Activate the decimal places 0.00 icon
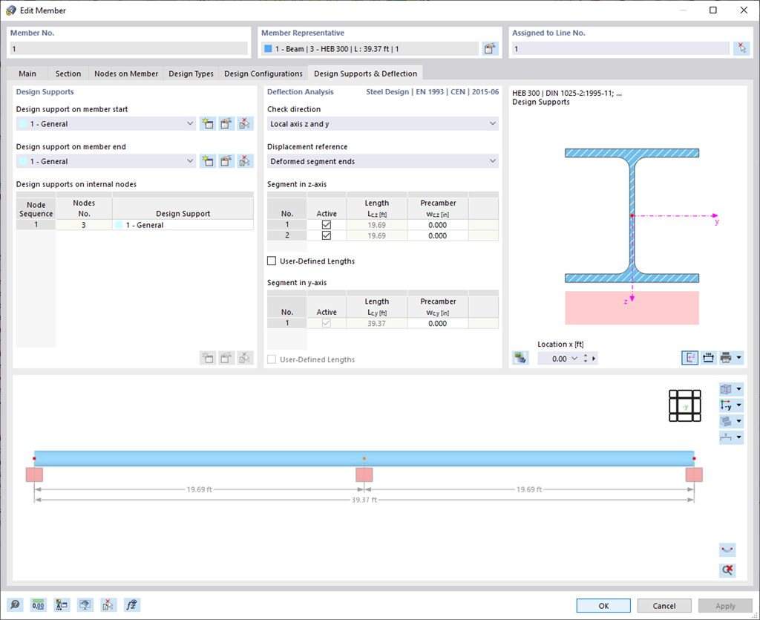The width and height of the screenshot is (760, 620). pos(37,604)
